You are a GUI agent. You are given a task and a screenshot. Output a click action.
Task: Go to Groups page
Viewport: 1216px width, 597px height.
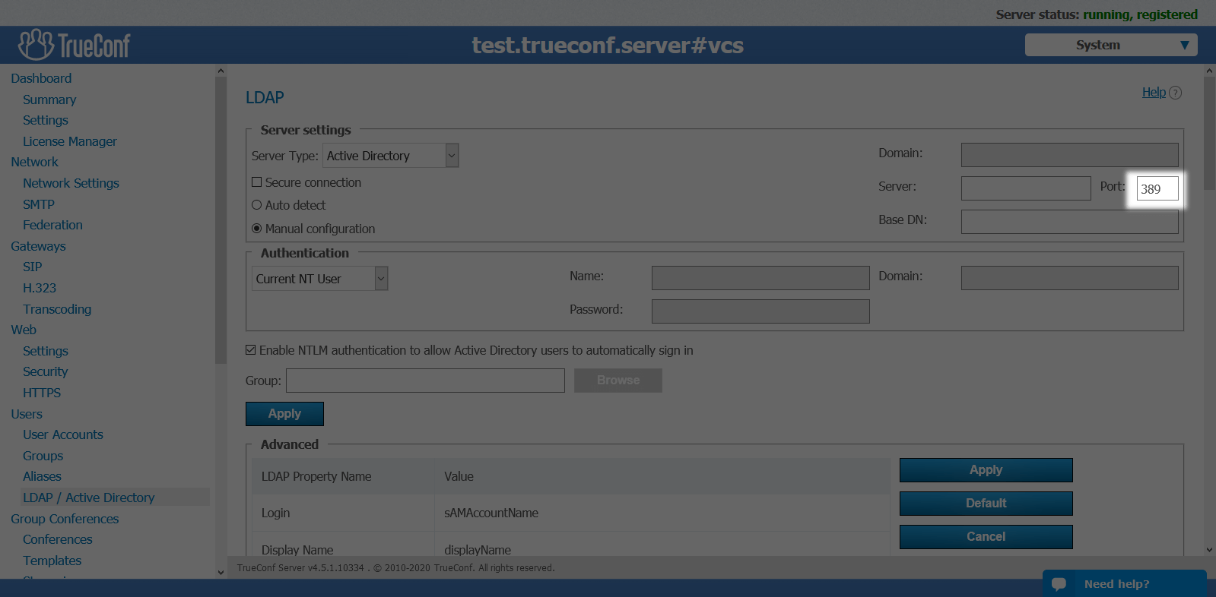(x=43, y=456)
